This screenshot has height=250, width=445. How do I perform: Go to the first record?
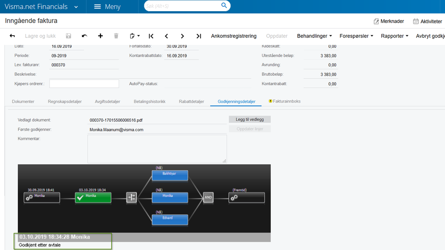[x=151, y=36]
